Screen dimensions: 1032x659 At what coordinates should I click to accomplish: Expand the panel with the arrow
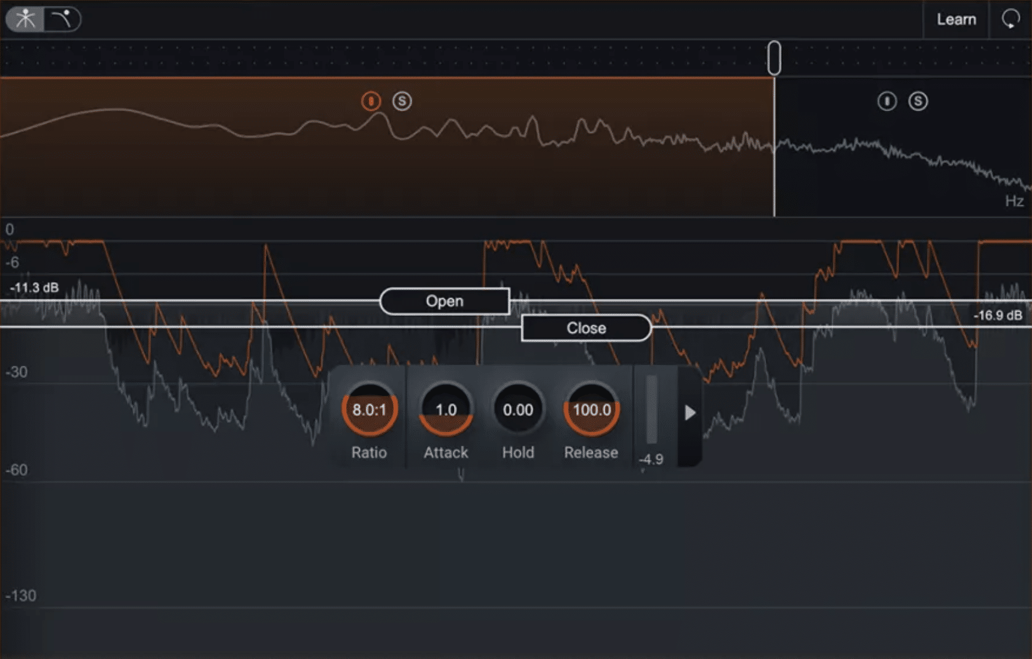[690, 412]
